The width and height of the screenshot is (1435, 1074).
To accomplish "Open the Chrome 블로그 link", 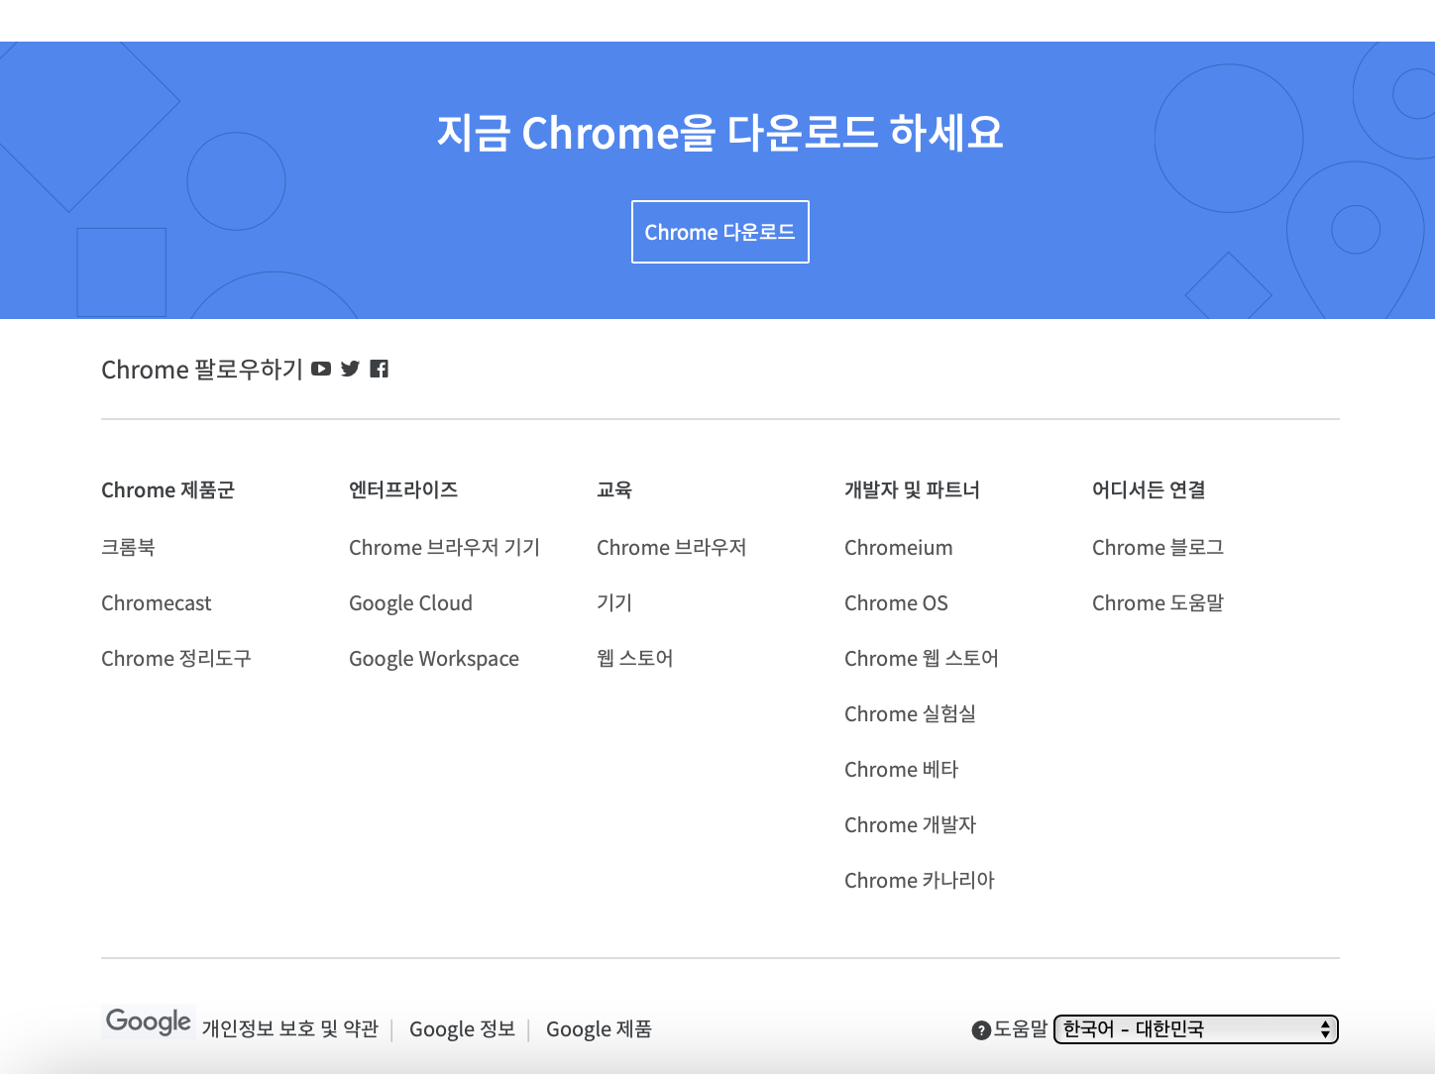I will point(1158,548).
